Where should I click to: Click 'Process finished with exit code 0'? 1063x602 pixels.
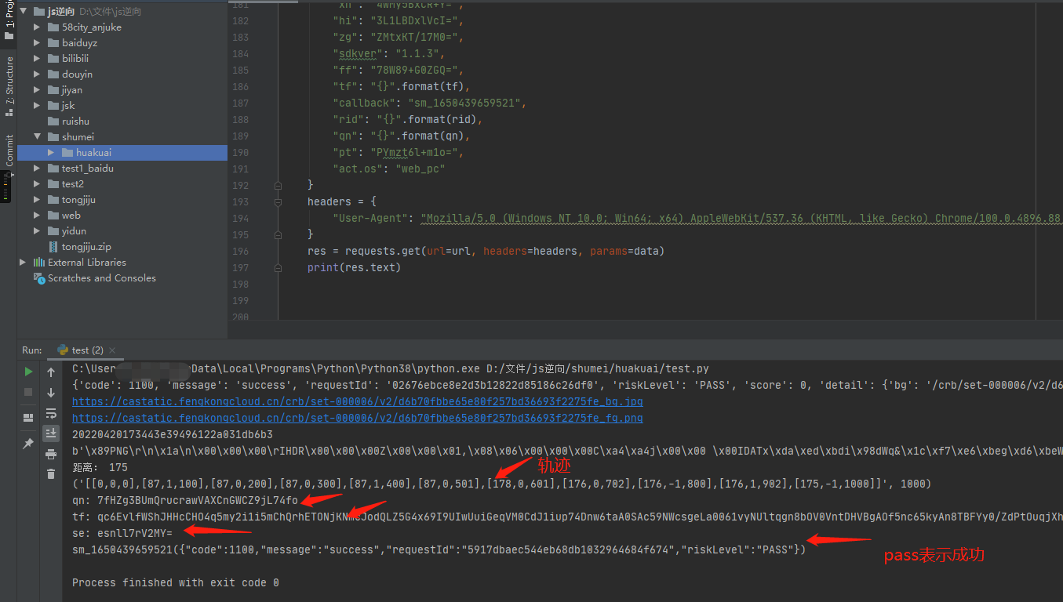pyautogui.click(x=176, y=582)
